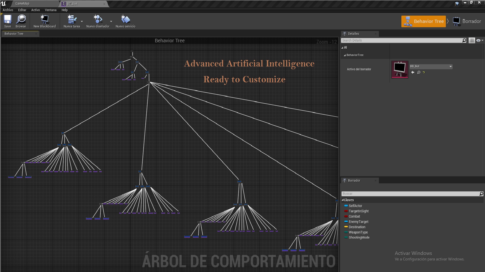Toggle the eye visibility filter in Detalles
Screen dimensions: 485x272
478,40
